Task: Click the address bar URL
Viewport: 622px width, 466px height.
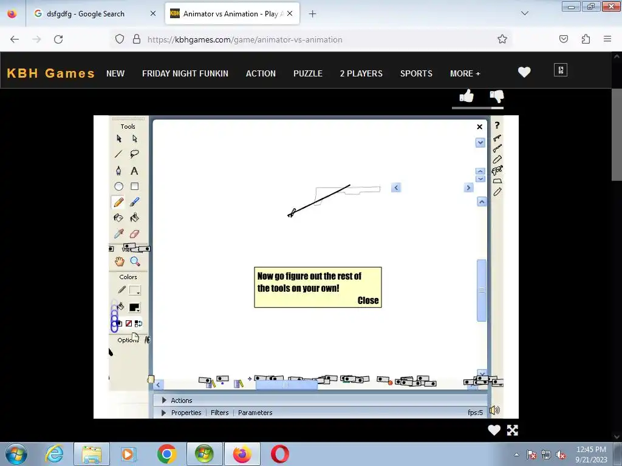Action: [245, 39]
